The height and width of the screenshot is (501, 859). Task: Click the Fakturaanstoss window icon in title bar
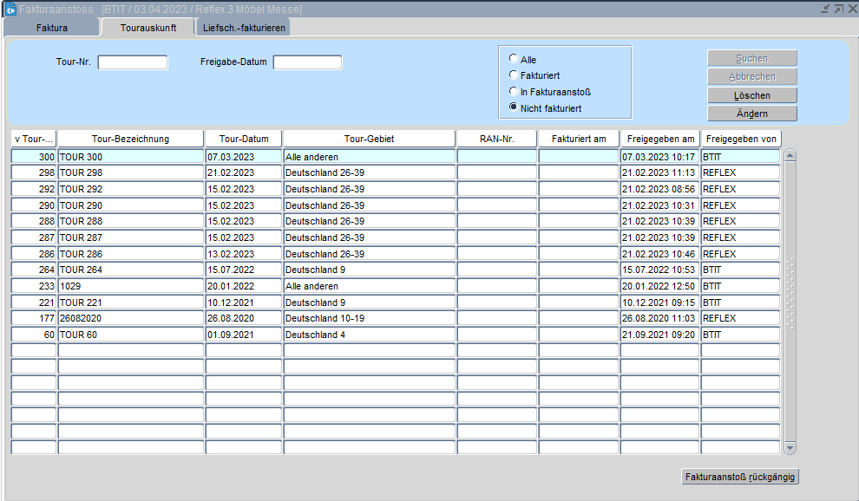coord(10,9)
